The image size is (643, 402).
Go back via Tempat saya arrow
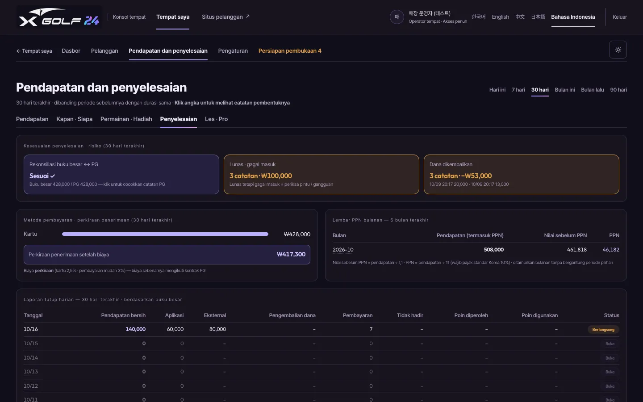click(34, 51)
